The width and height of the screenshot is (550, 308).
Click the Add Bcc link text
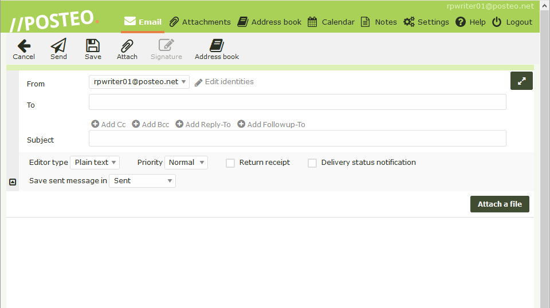point(155,124)
